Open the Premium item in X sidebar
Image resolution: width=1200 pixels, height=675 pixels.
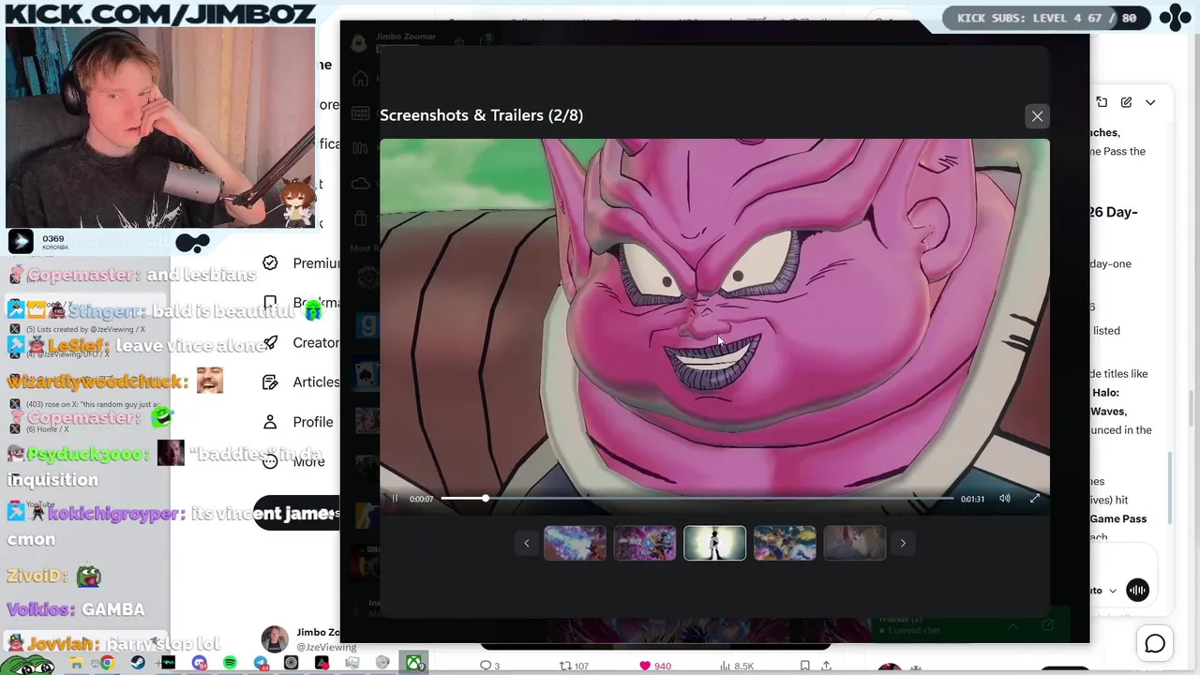pos(301,263)
